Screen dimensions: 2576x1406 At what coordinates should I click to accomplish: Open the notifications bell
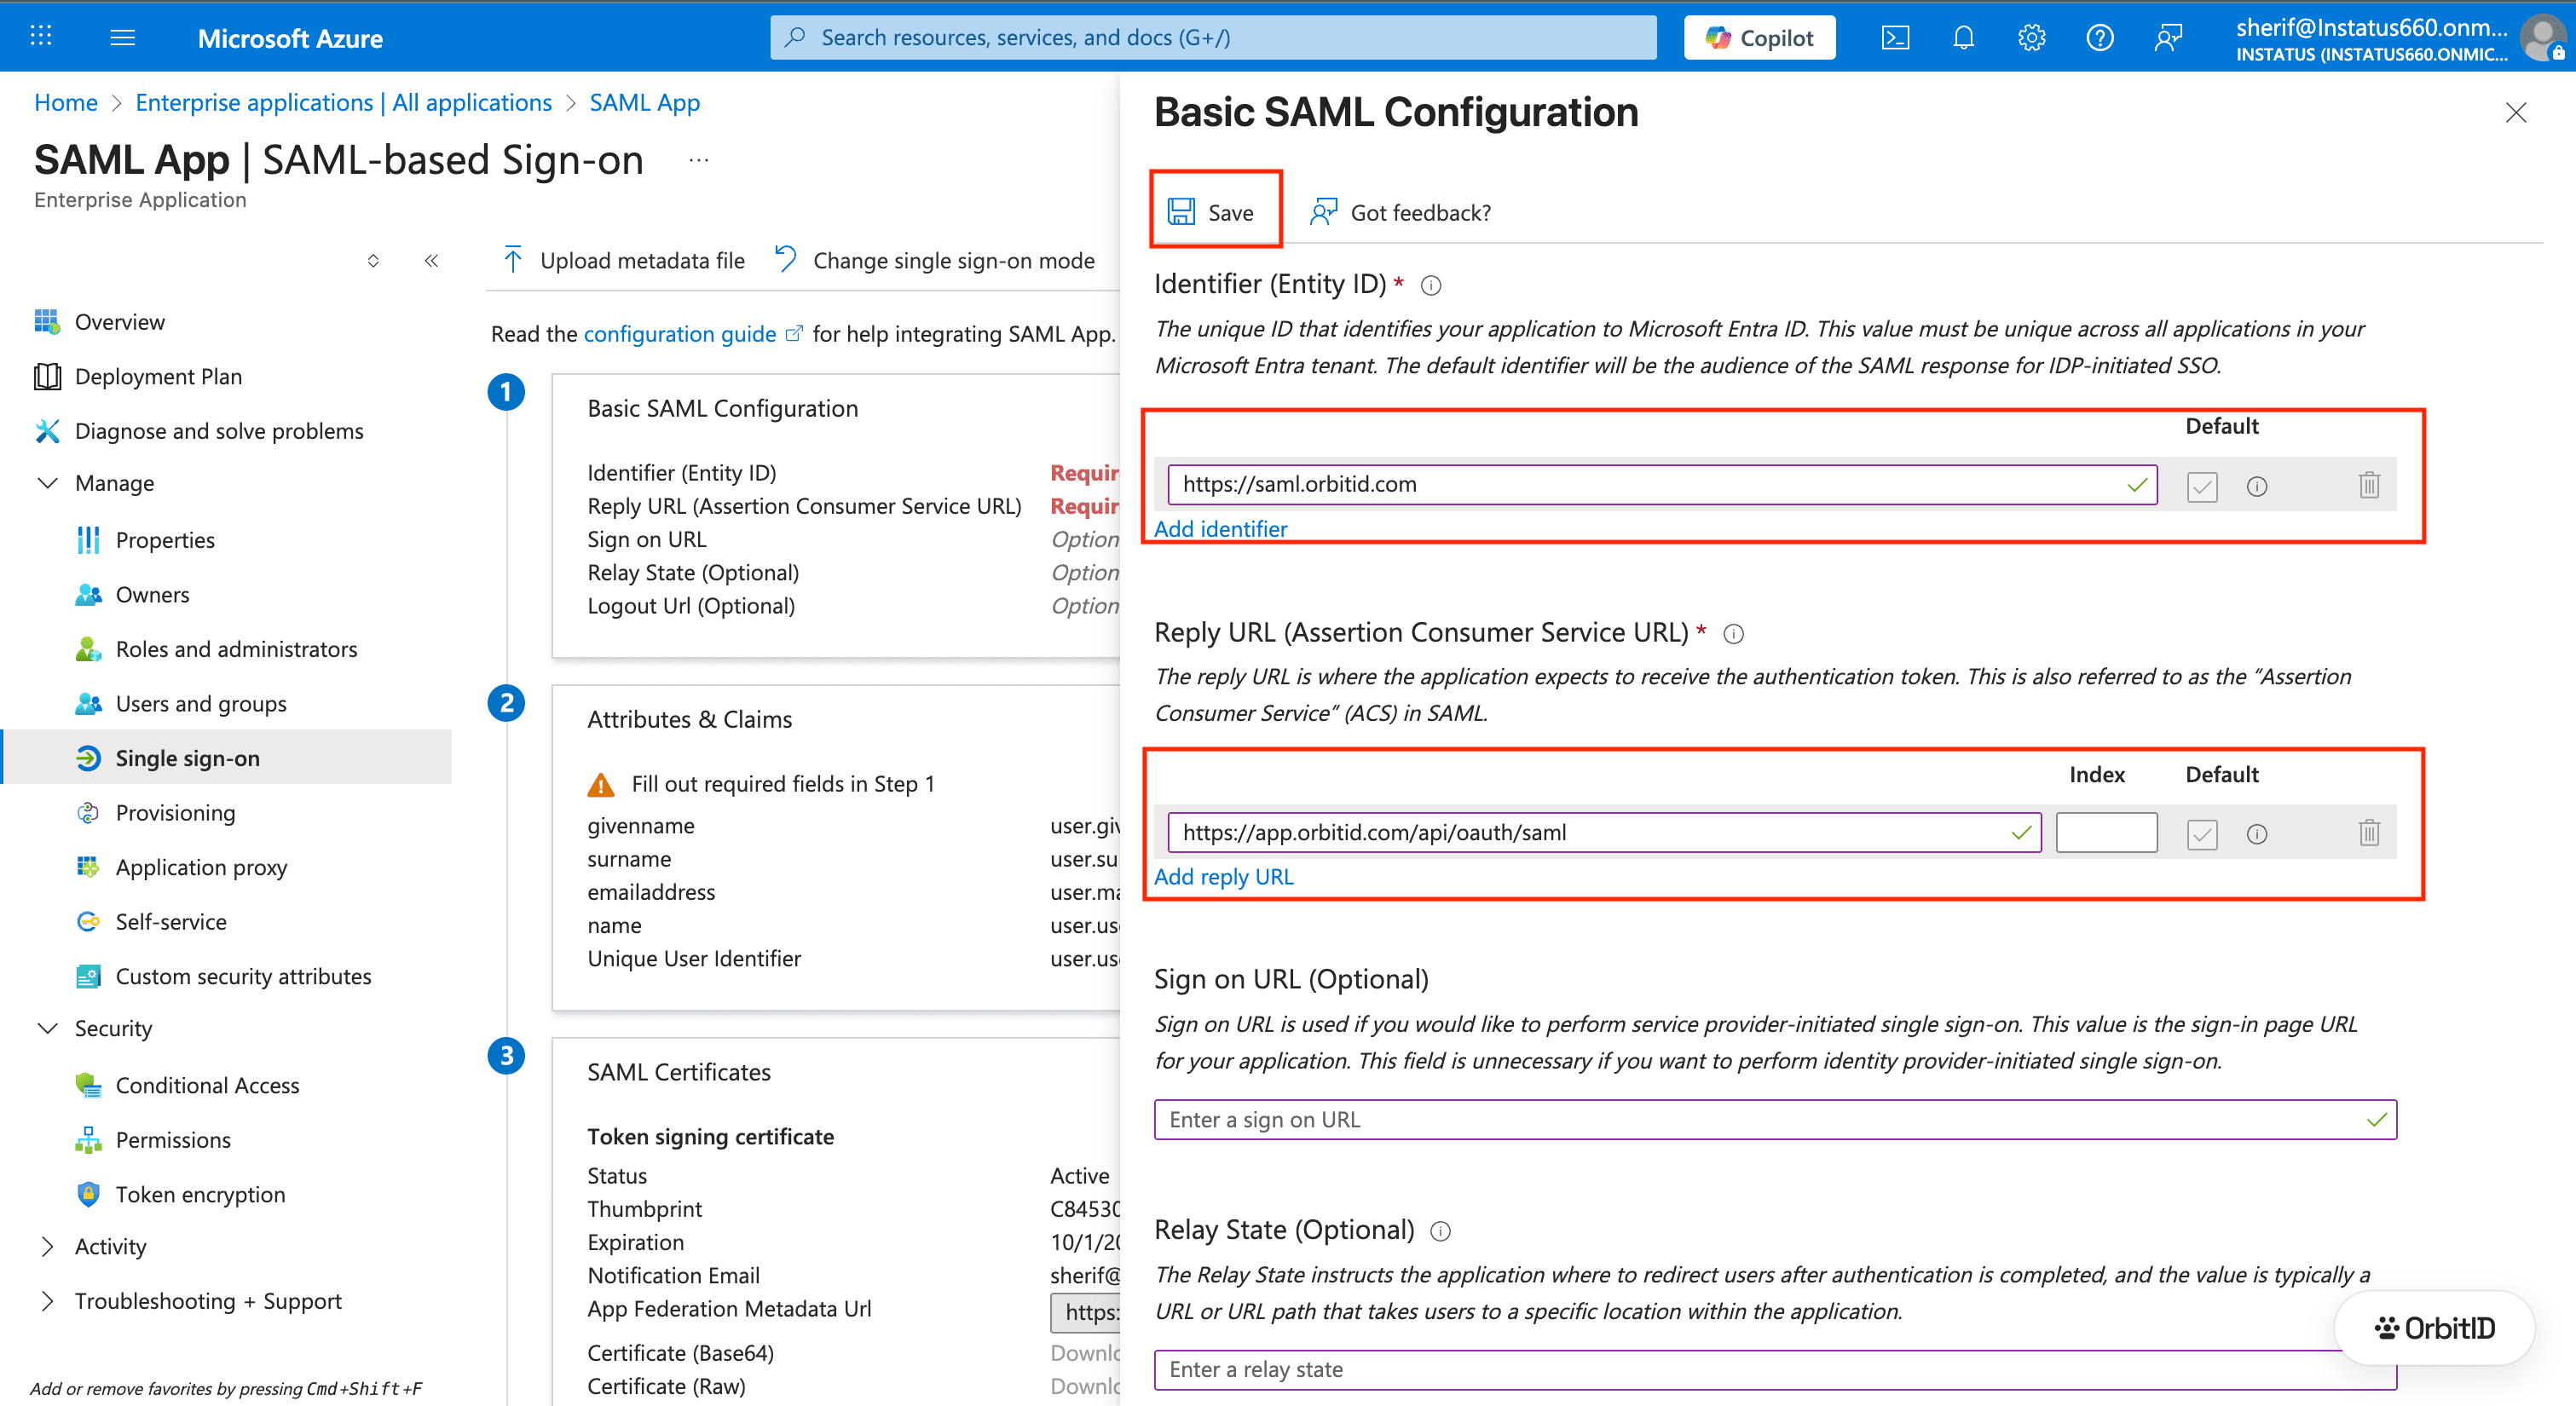[1963, 38]
